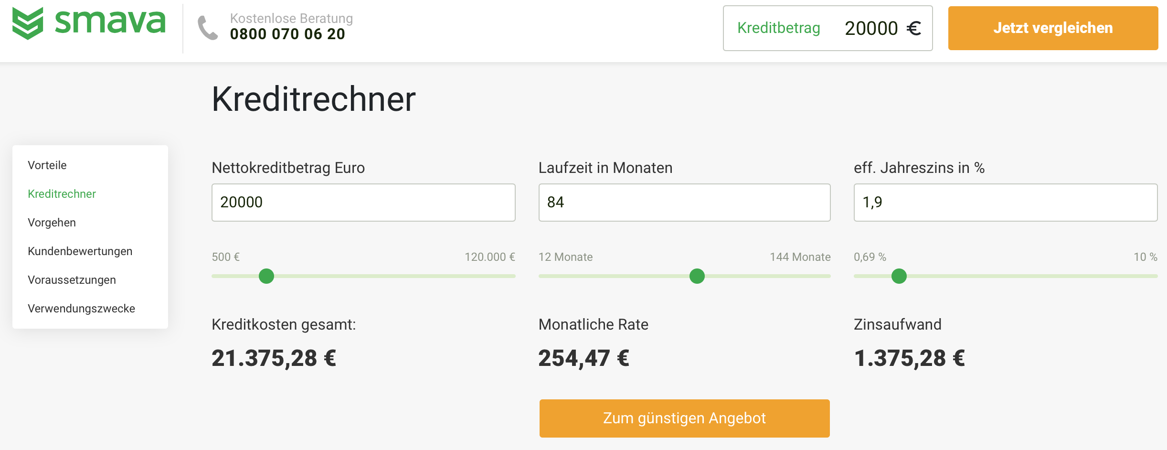Go to Vorgehen section
1167x450 pixels.
[x=52, y=223]
